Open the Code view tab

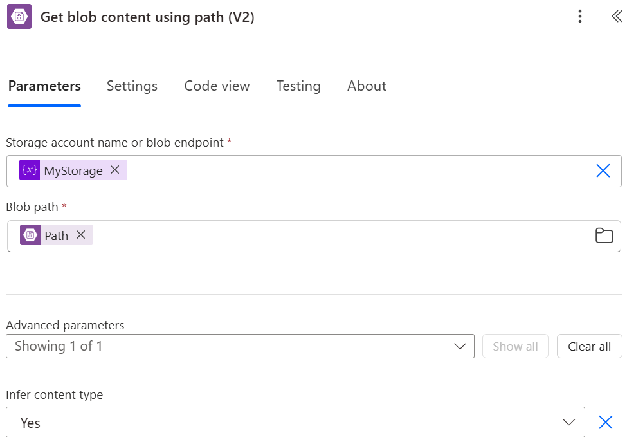(217, 86)
